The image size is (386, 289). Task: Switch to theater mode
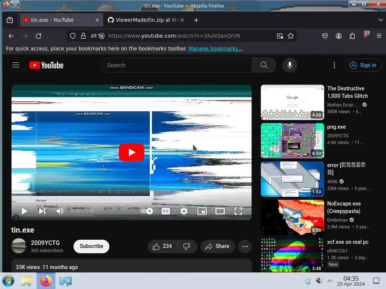[220, 211]
